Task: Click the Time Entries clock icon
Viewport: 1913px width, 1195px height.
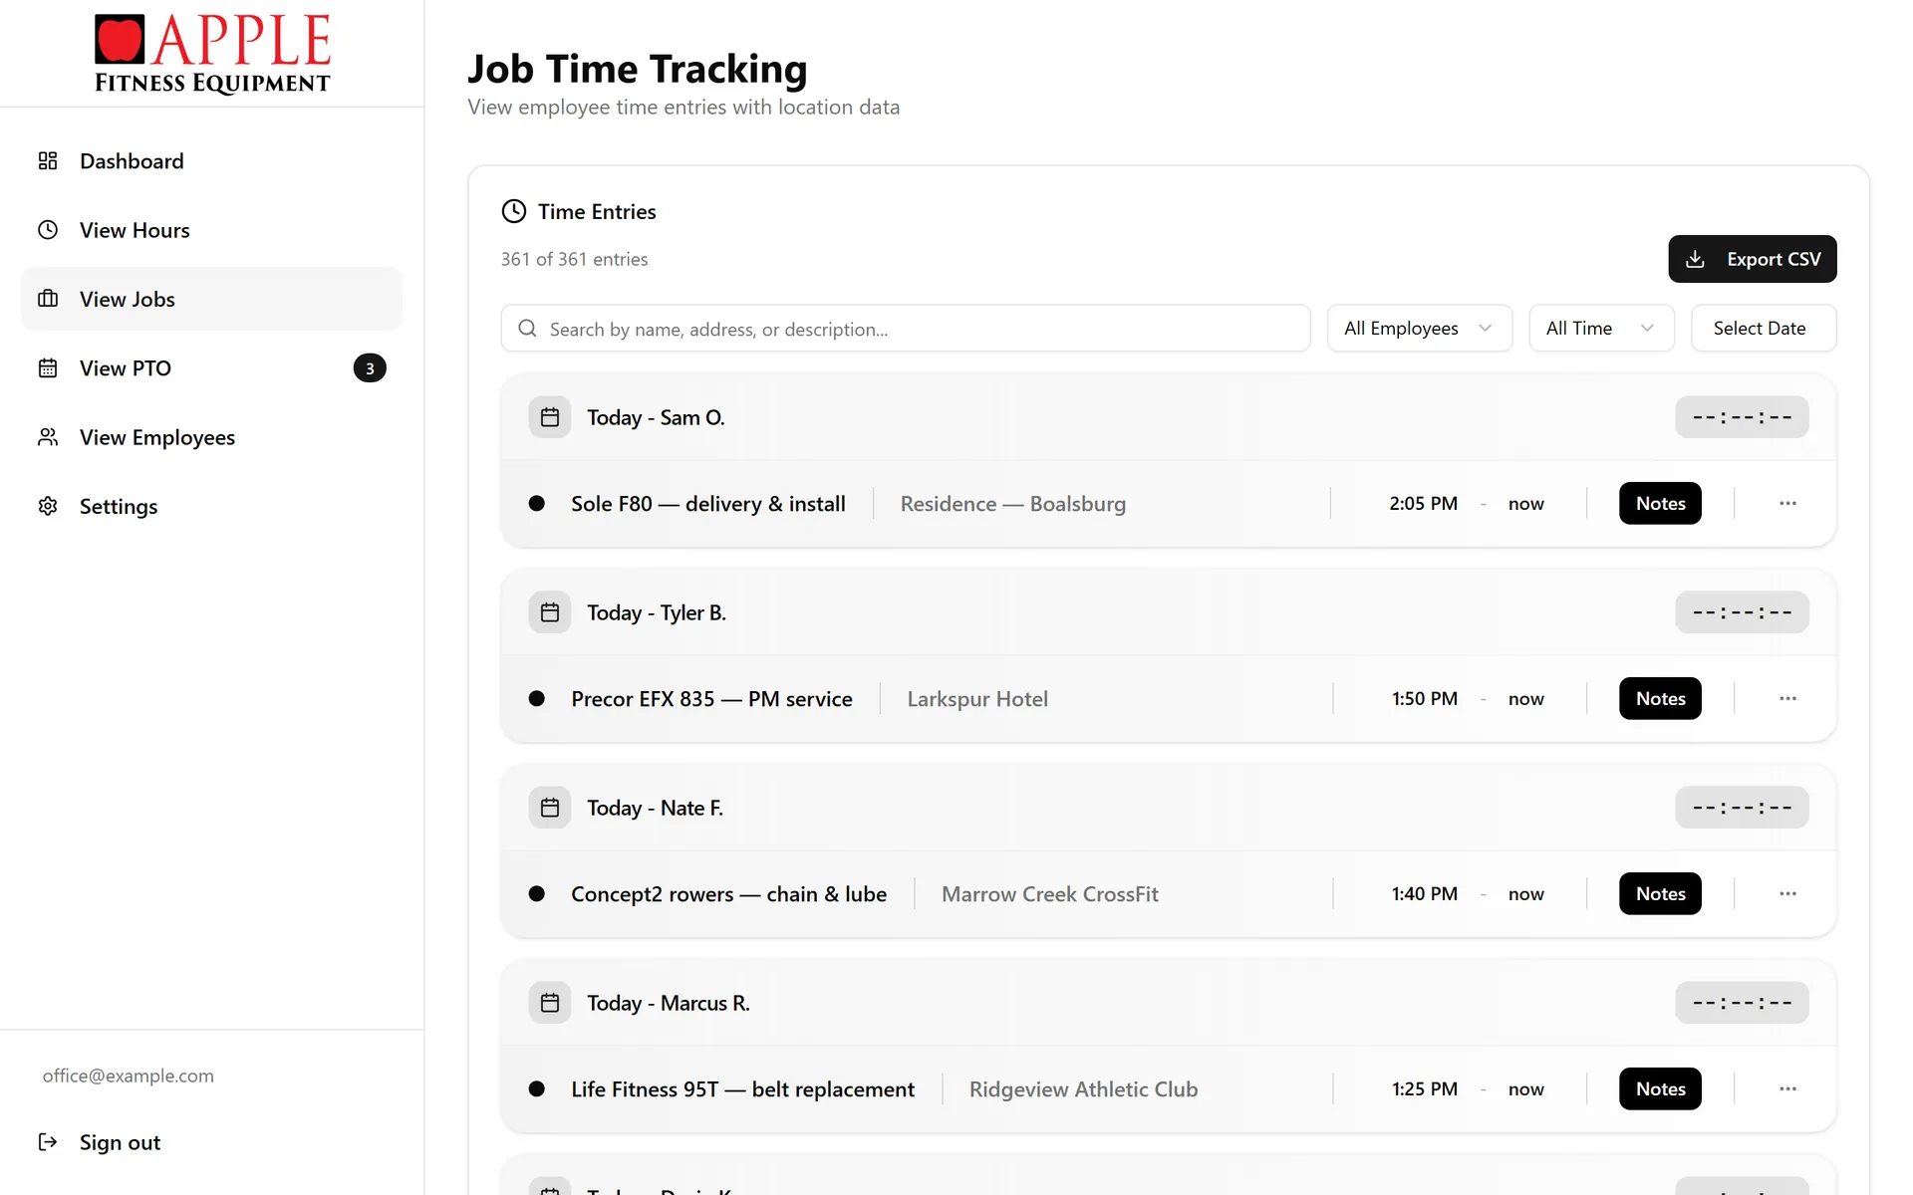Action: point(513,211)
